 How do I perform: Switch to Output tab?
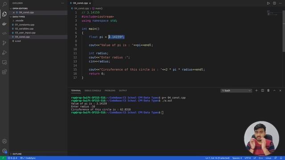123,91
